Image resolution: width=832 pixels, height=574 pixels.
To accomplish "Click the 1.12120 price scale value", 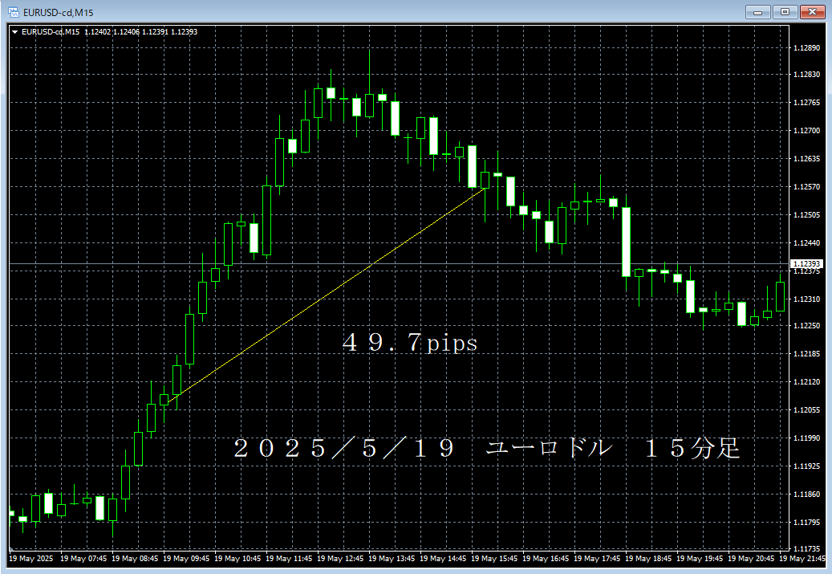I will coord(806,382).
